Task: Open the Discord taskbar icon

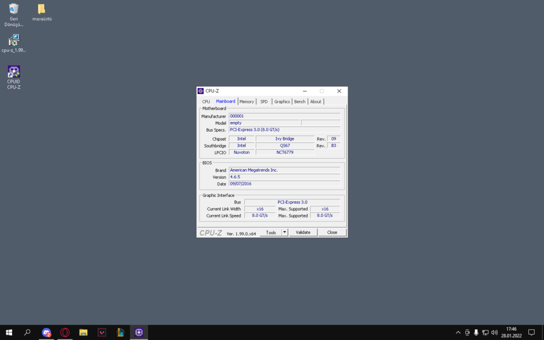Action: (46, 332)
